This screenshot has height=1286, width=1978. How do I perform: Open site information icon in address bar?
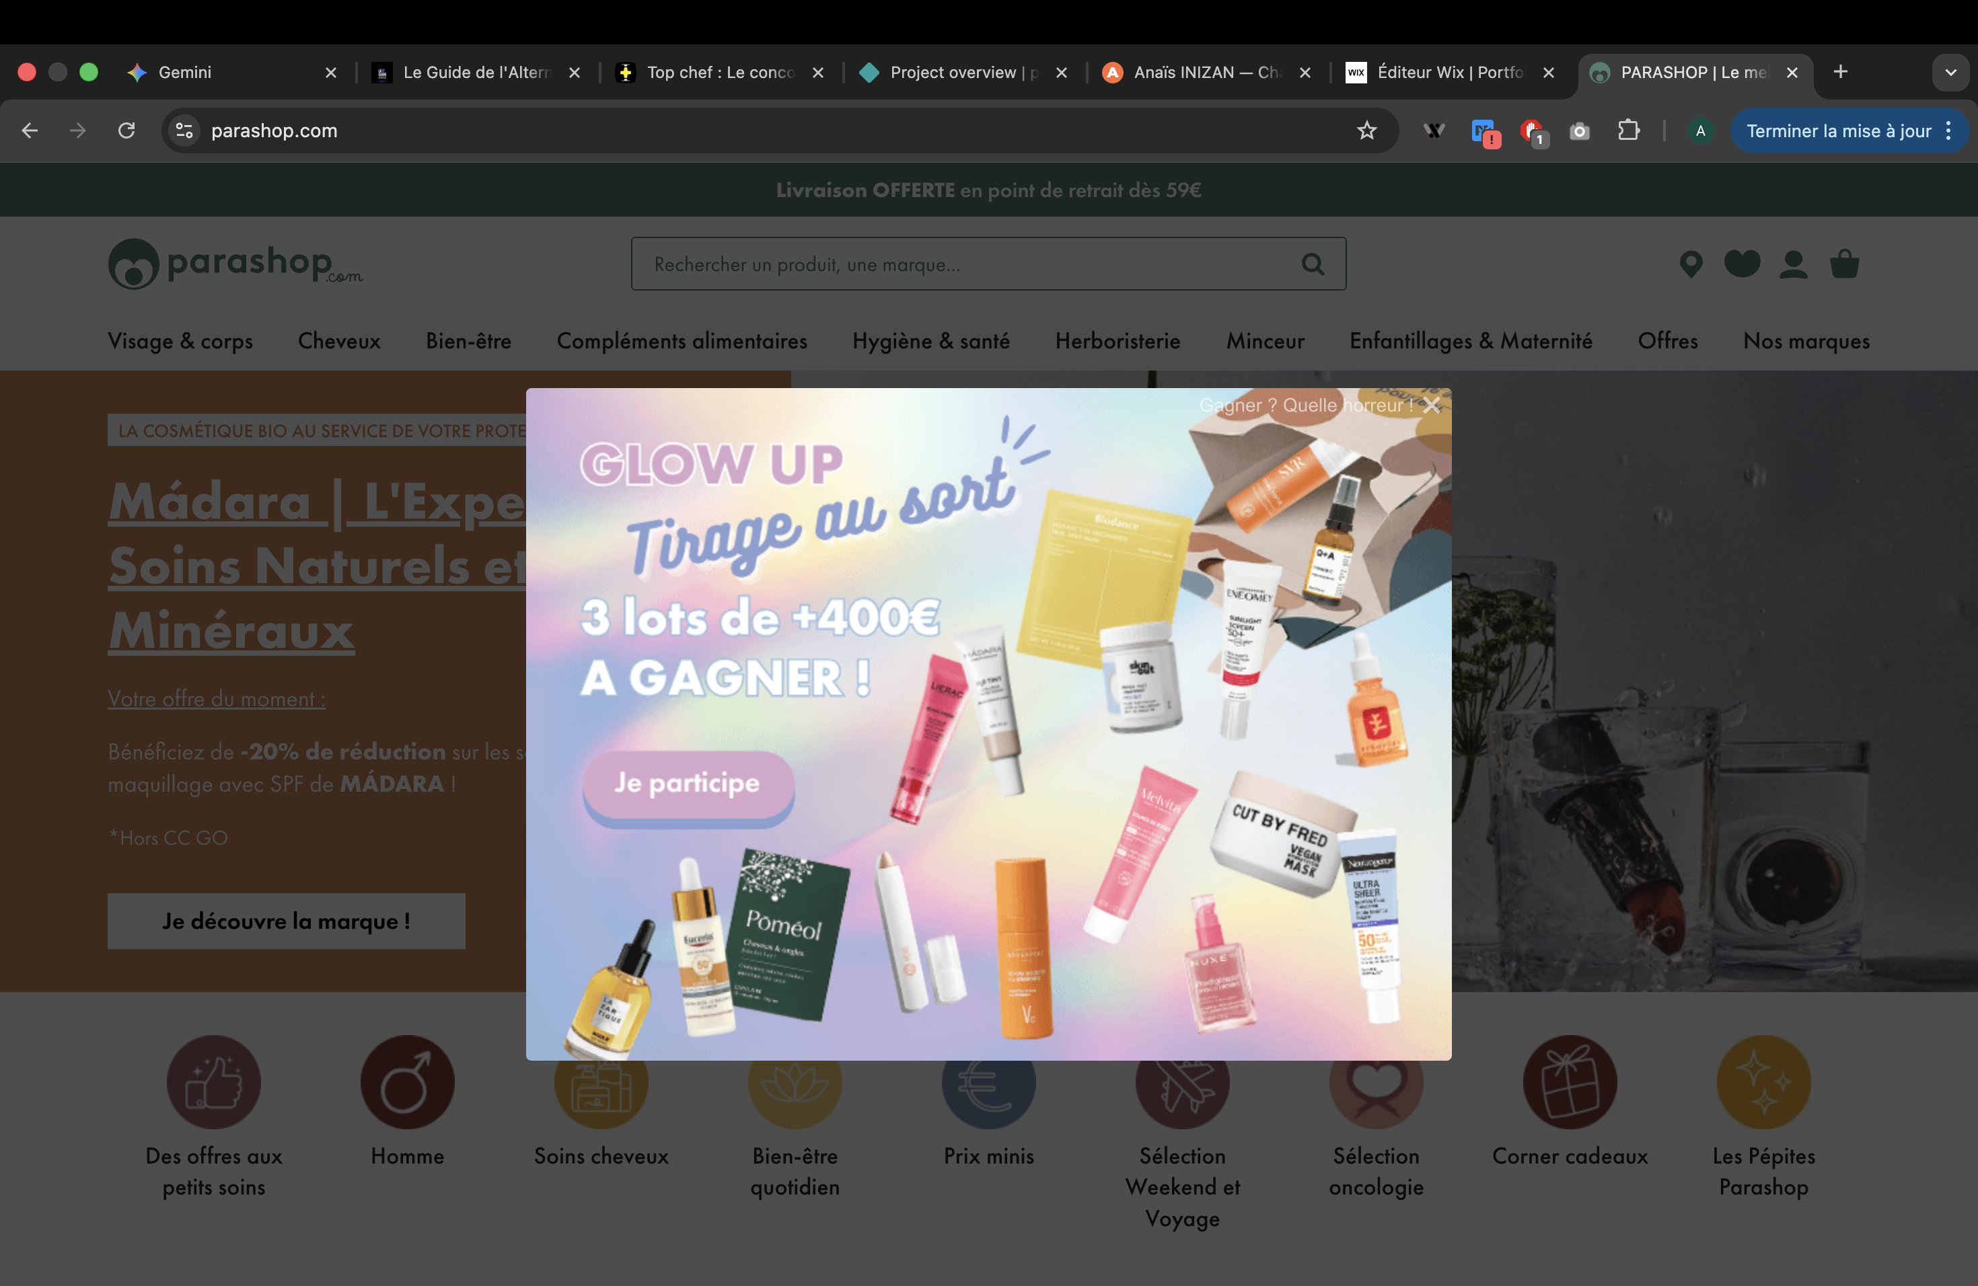click(x=184, y=130)
